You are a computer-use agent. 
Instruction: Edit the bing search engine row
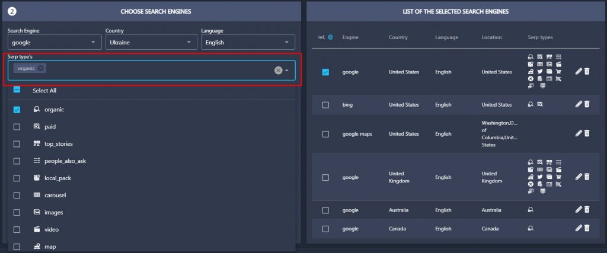(579, 104)
